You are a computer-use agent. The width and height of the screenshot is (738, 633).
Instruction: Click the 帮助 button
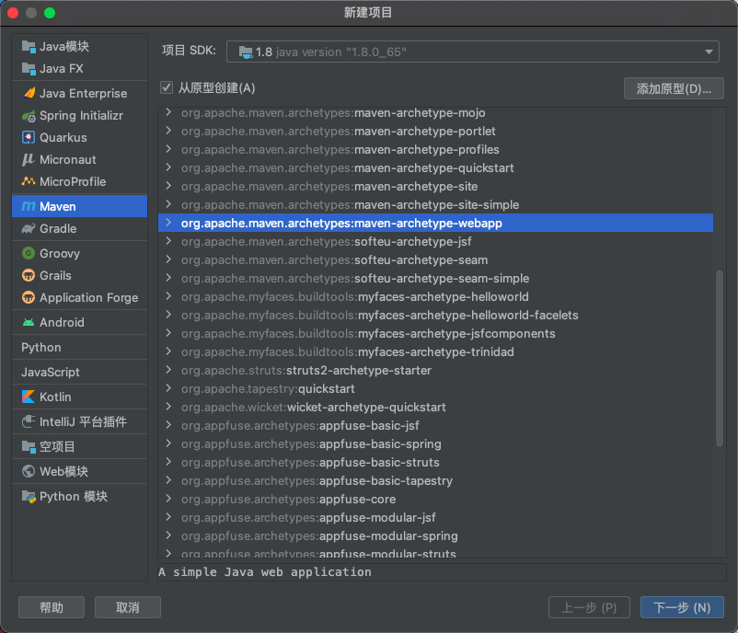(x=52, y=607)
